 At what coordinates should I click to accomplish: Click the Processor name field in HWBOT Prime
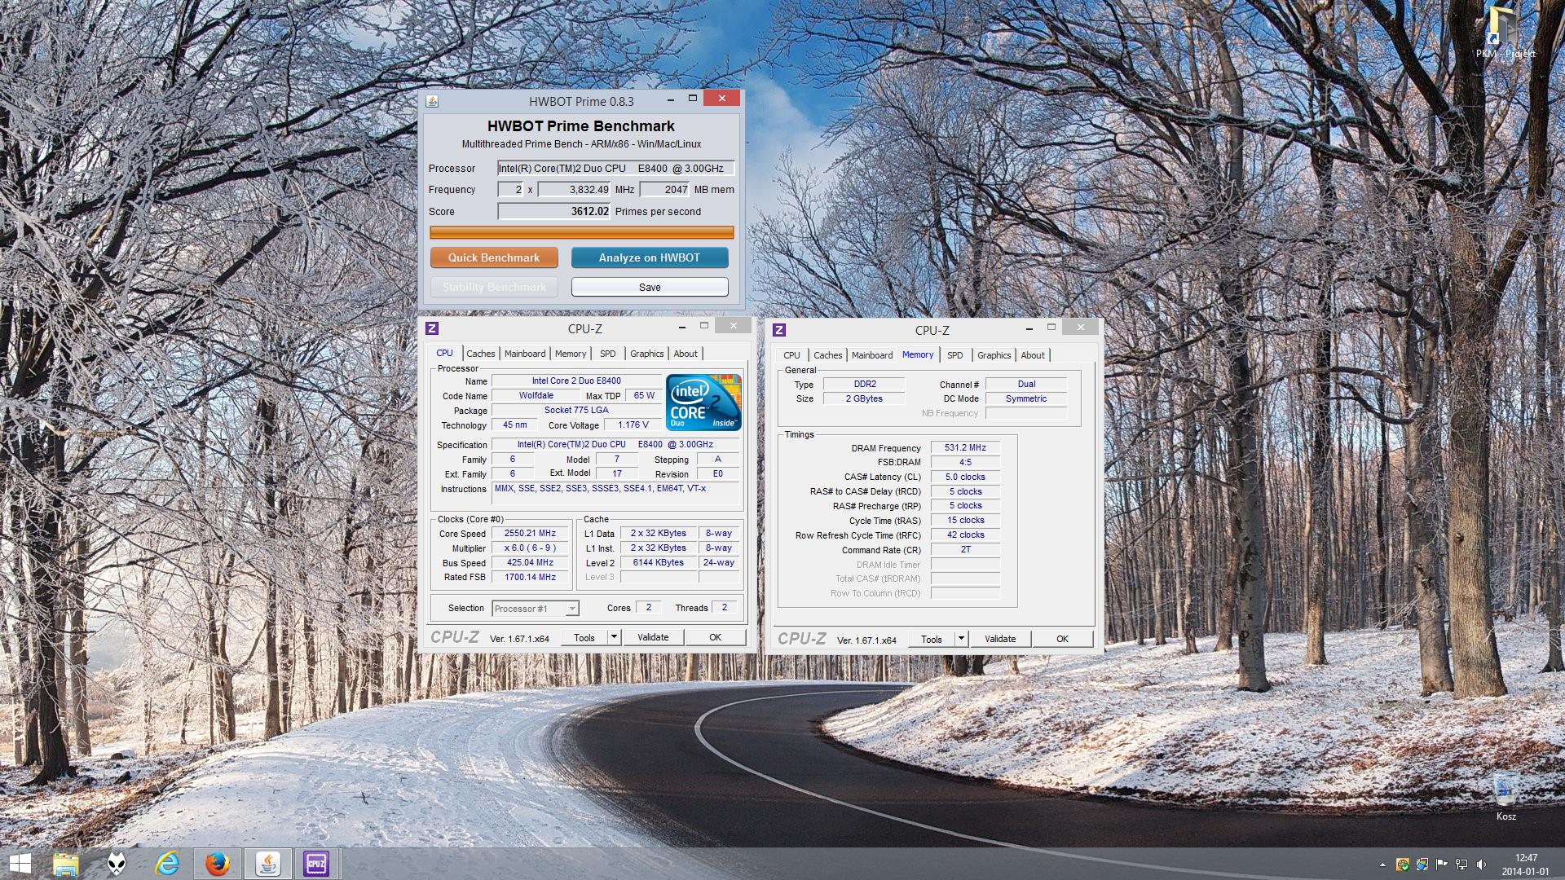coord(615,169)
